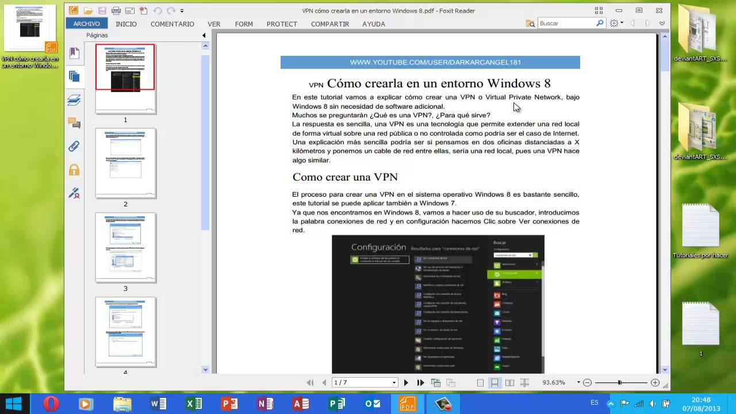Open the COMPARTIR ribbon tab
The width and height of the screenshot is (736, 414).
pos(330,24)
